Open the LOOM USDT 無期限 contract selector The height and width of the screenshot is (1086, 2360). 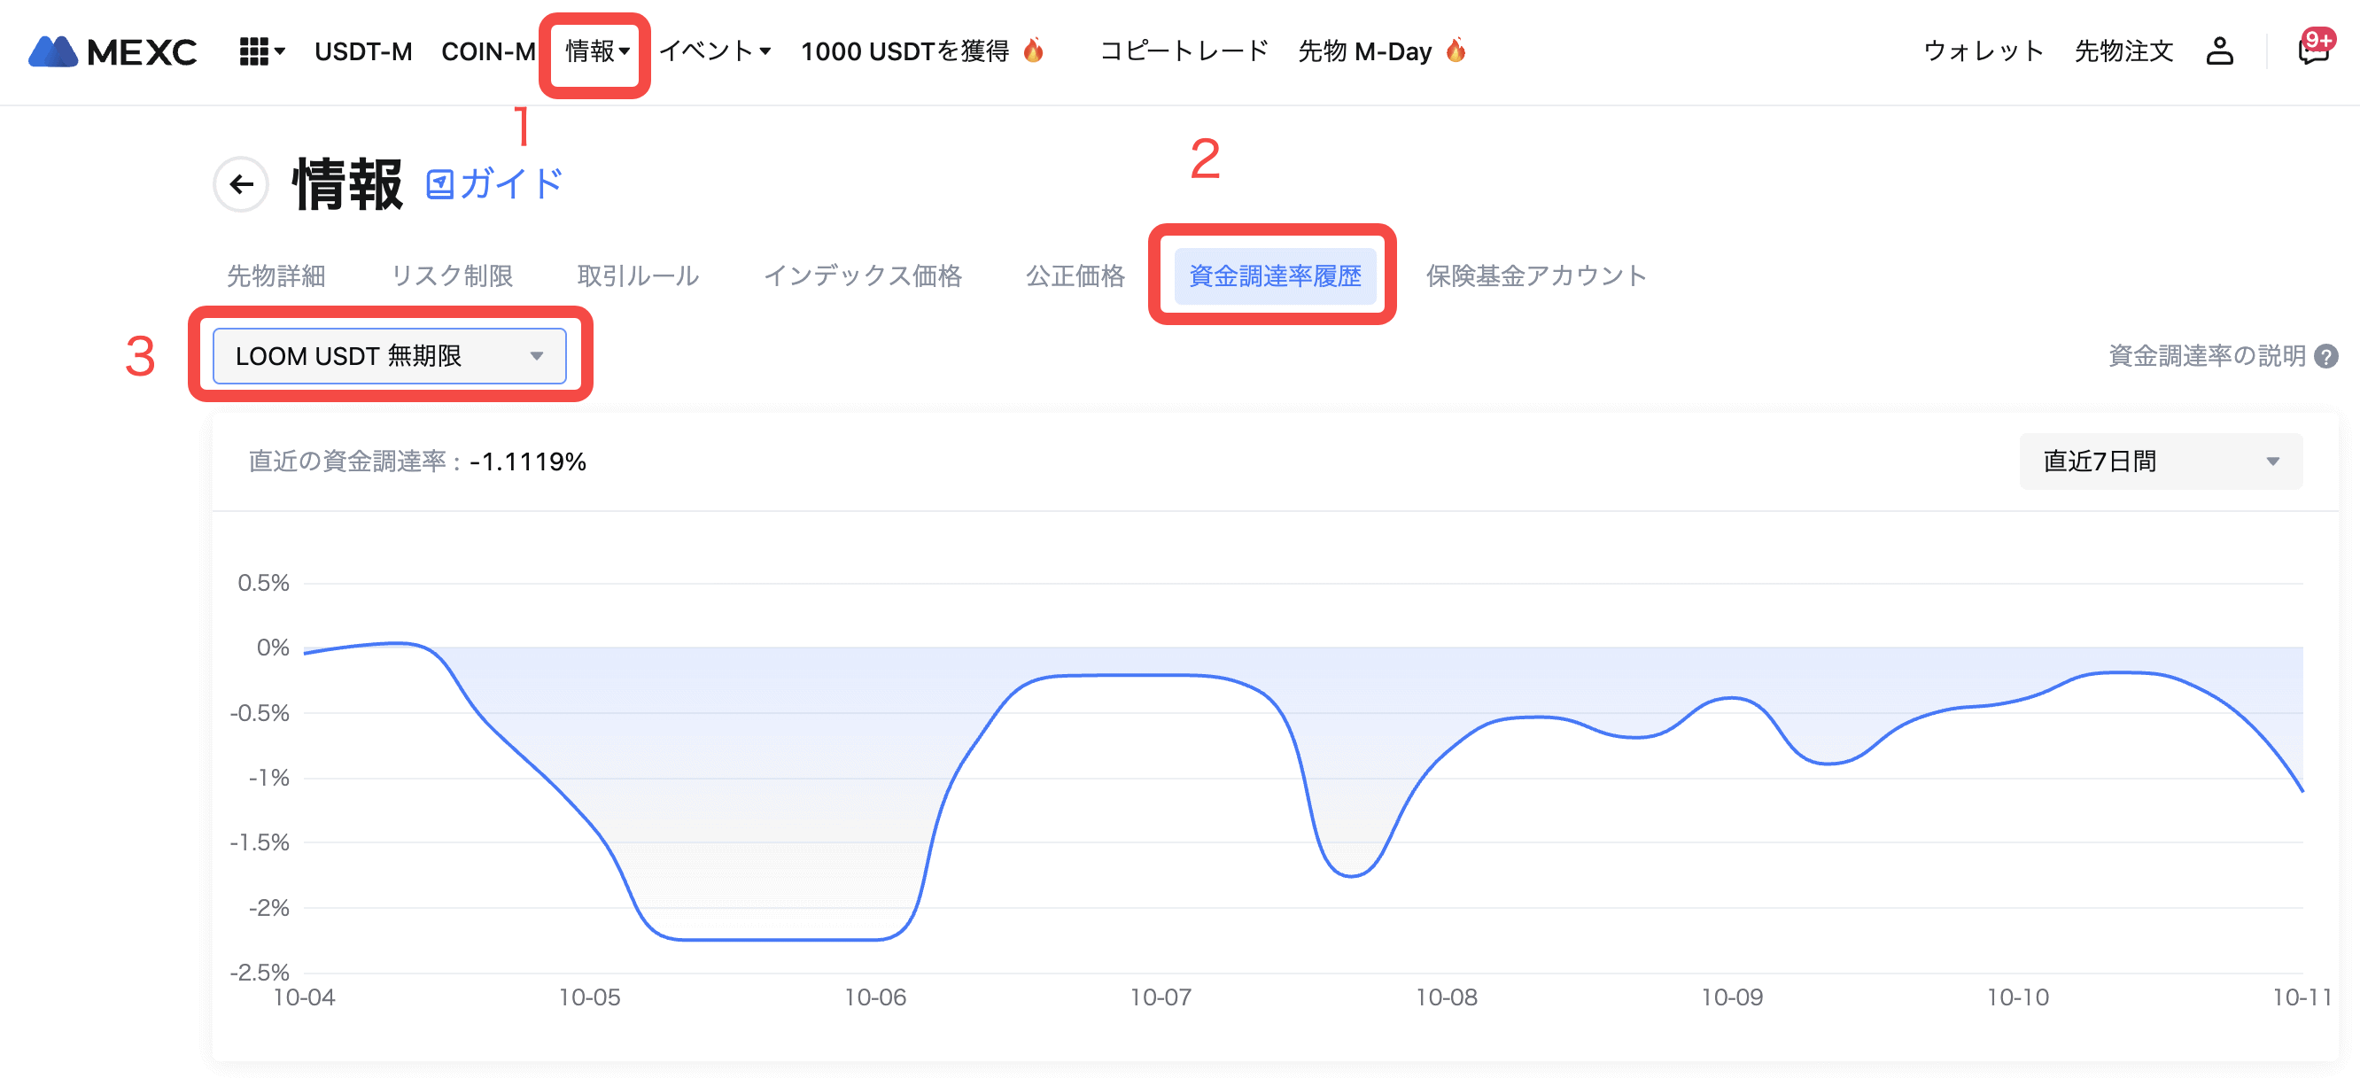coord(390,356)
